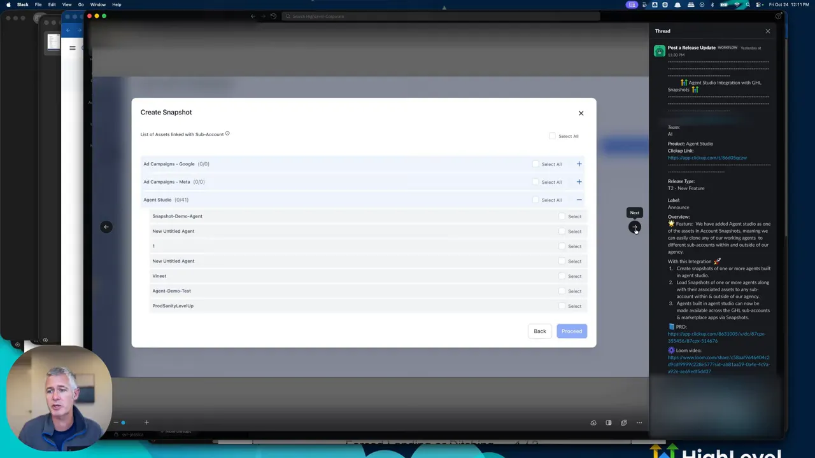Screen dimensions: 815x458
Task: Click the Bluetooth icon in menu bar
Action: pos(712,4)
